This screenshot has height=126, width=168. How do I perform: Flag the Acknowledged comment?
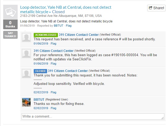53,43
